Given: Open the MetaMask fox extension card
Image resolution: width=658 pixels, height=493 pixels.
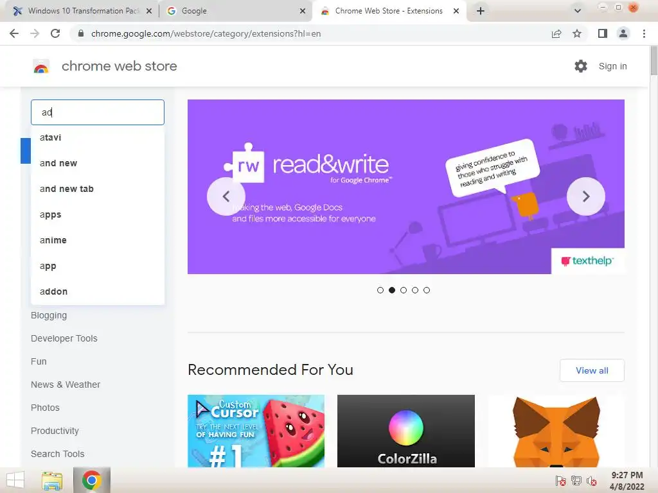Looking at the screenshot, I should pos(556,431).
